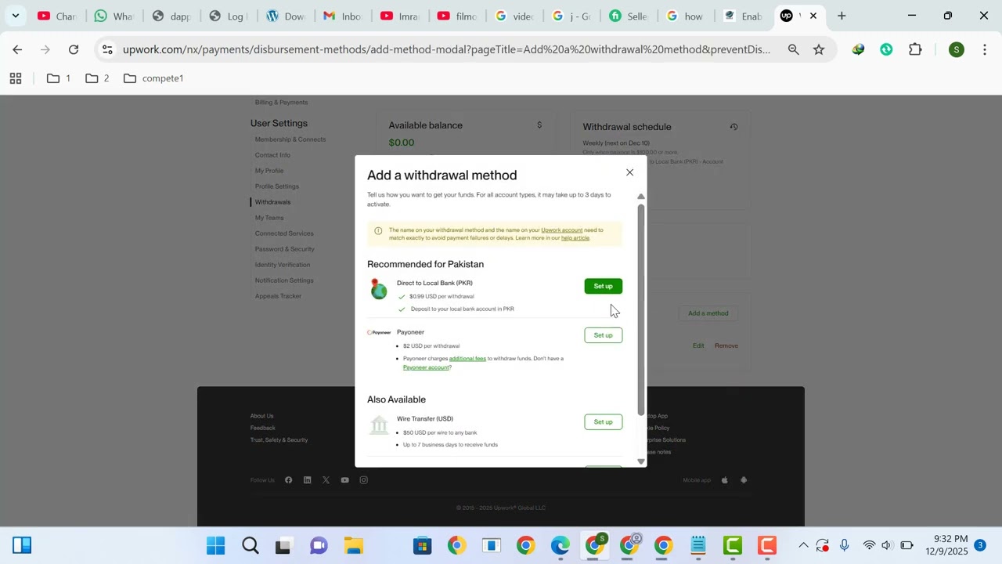Click the dialog's vertical scrollbar thumb
This screenshot has height=564, width=1002.
click(641, 309)
